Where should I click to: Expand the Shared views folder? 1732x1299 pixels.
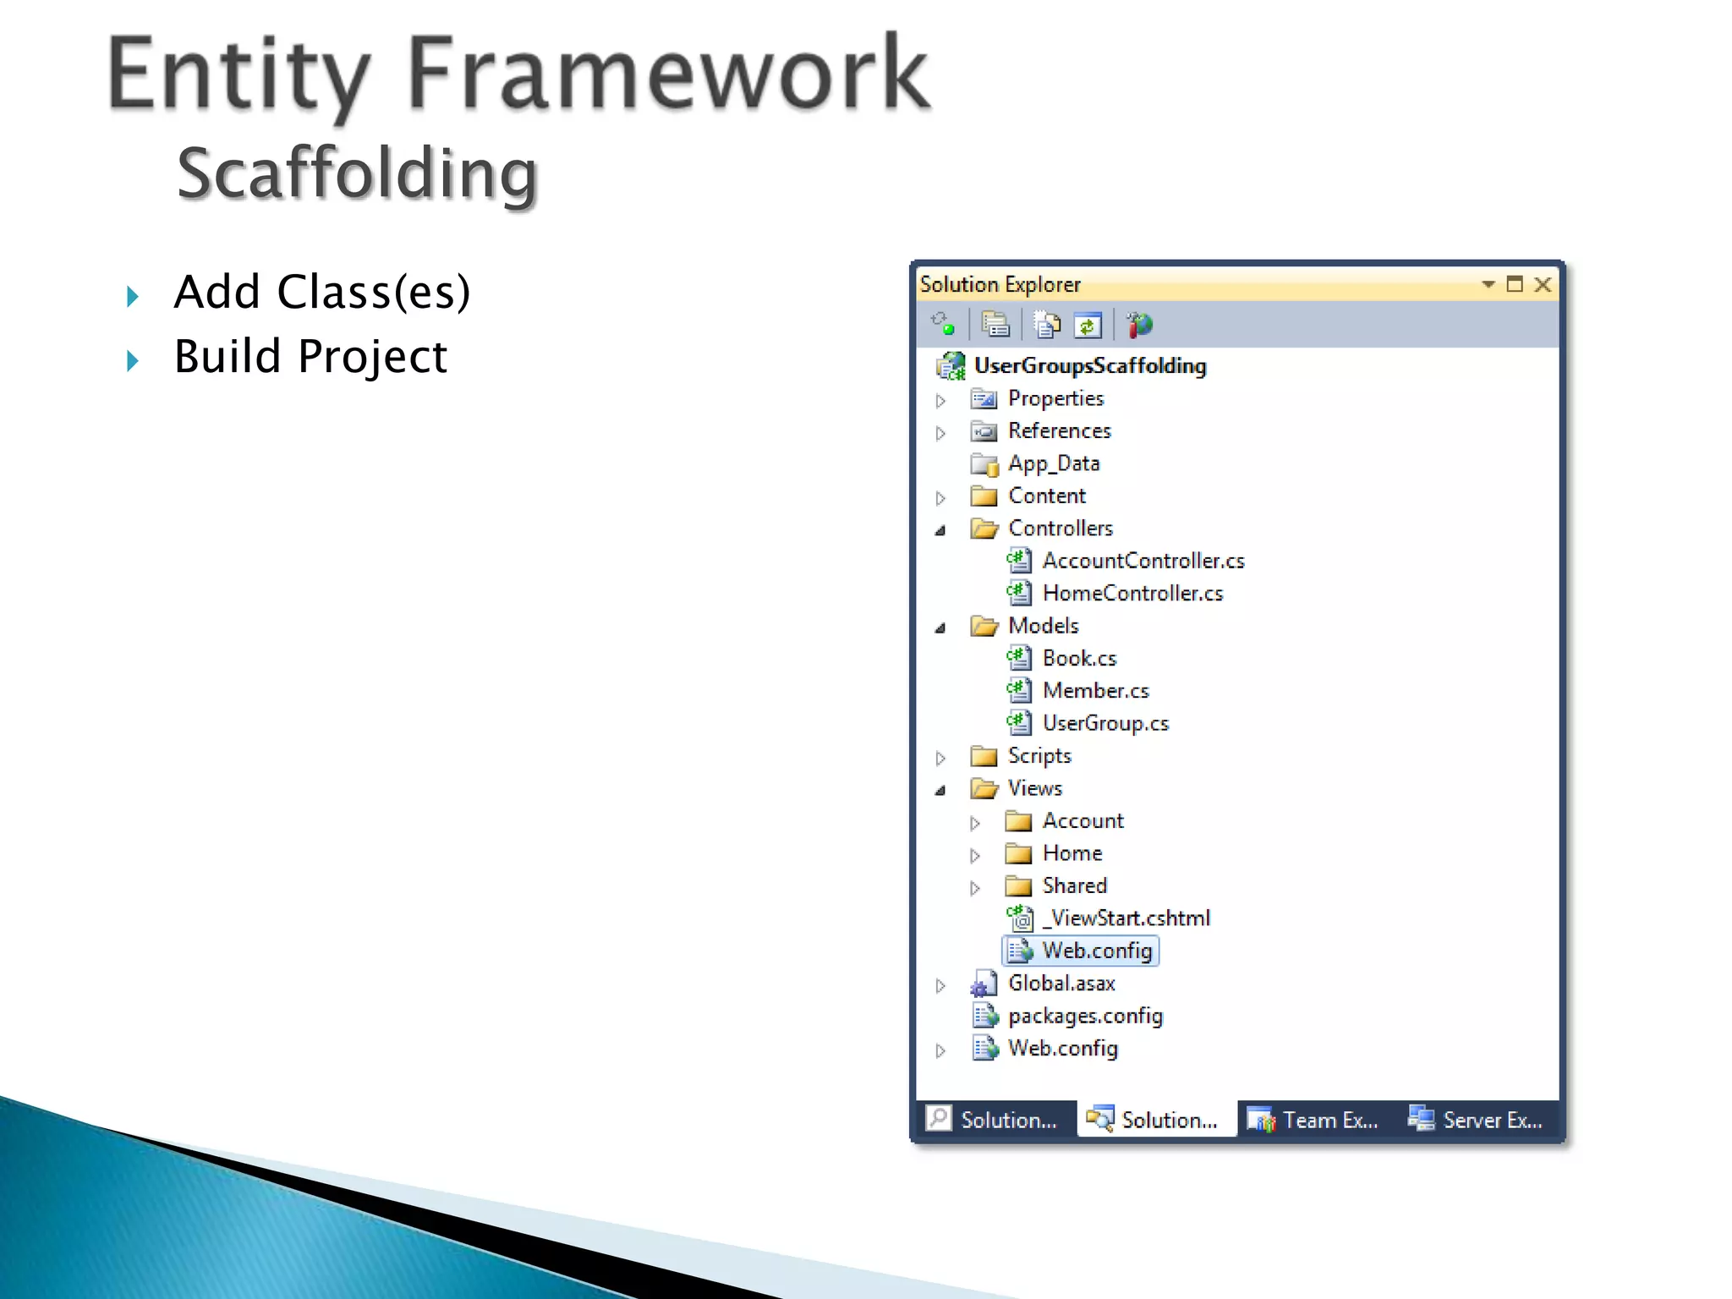click(x=975, y=888)
